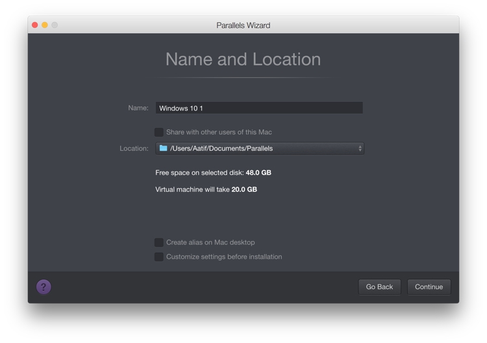Click the Go Back button
This screenshot has width=487, height=343.
coord(380,286)
